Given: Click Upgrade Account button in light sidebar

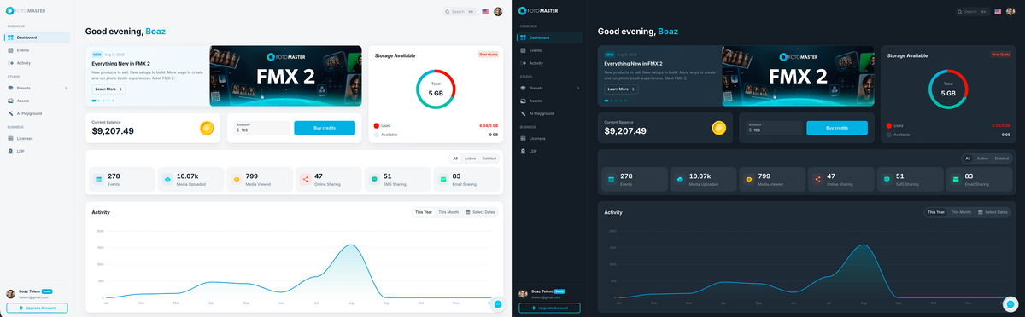Looking at the screenshot, I should click(x=37, y=308).
